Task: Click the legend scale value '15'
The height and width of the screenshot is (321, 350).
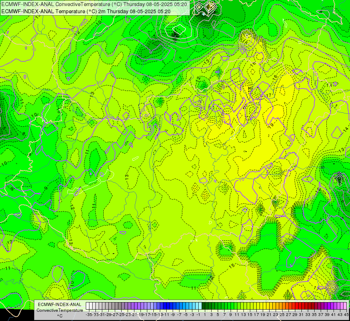Action: (x=250, y=315)
